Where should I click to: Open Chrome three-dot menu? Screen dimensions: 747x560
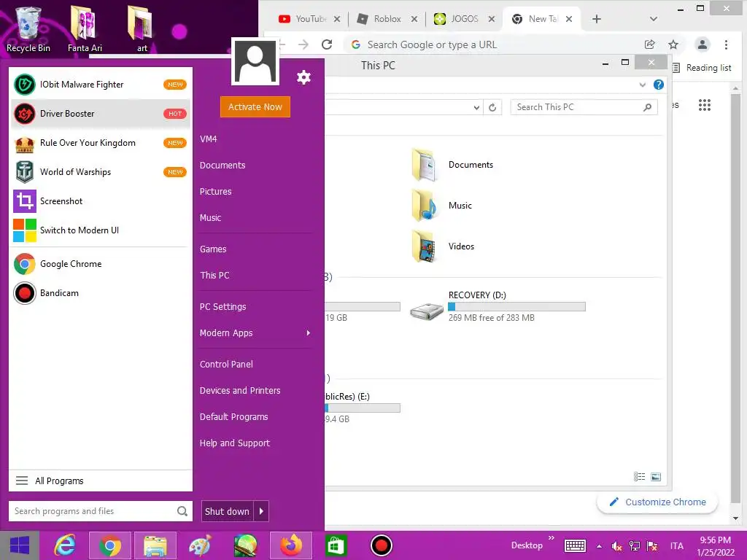[x=726, y=44]
